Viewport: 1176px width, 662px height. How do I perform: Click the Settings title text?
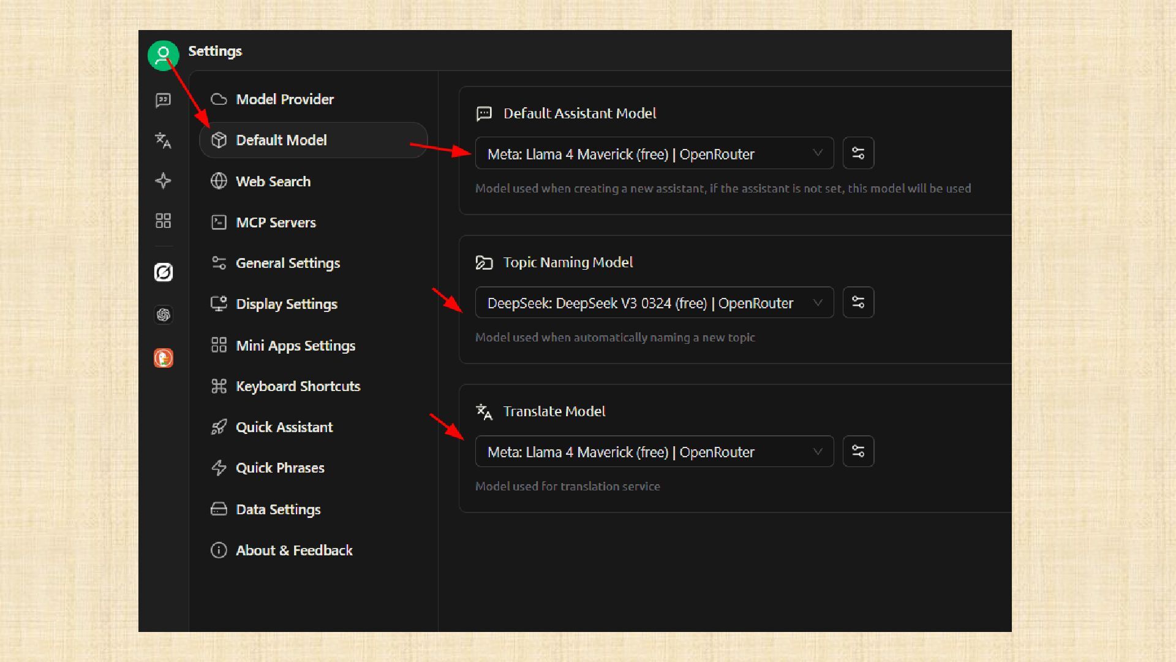(215, 51)
